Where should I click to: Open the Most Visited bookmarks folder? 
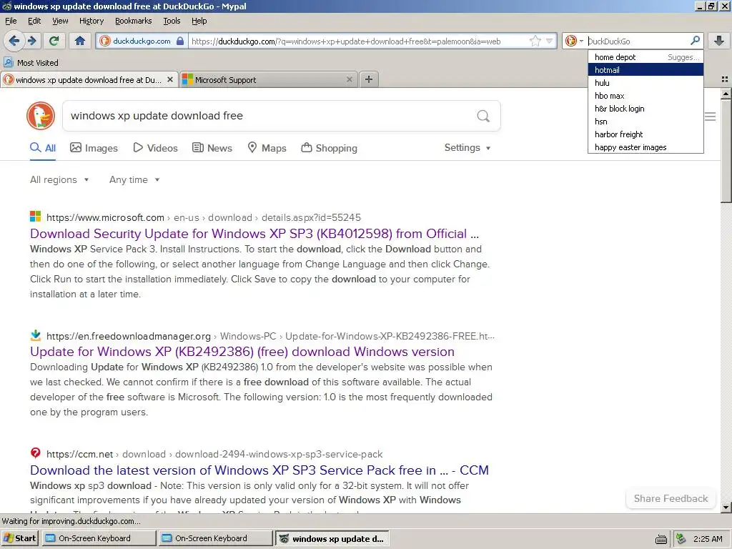31,63
